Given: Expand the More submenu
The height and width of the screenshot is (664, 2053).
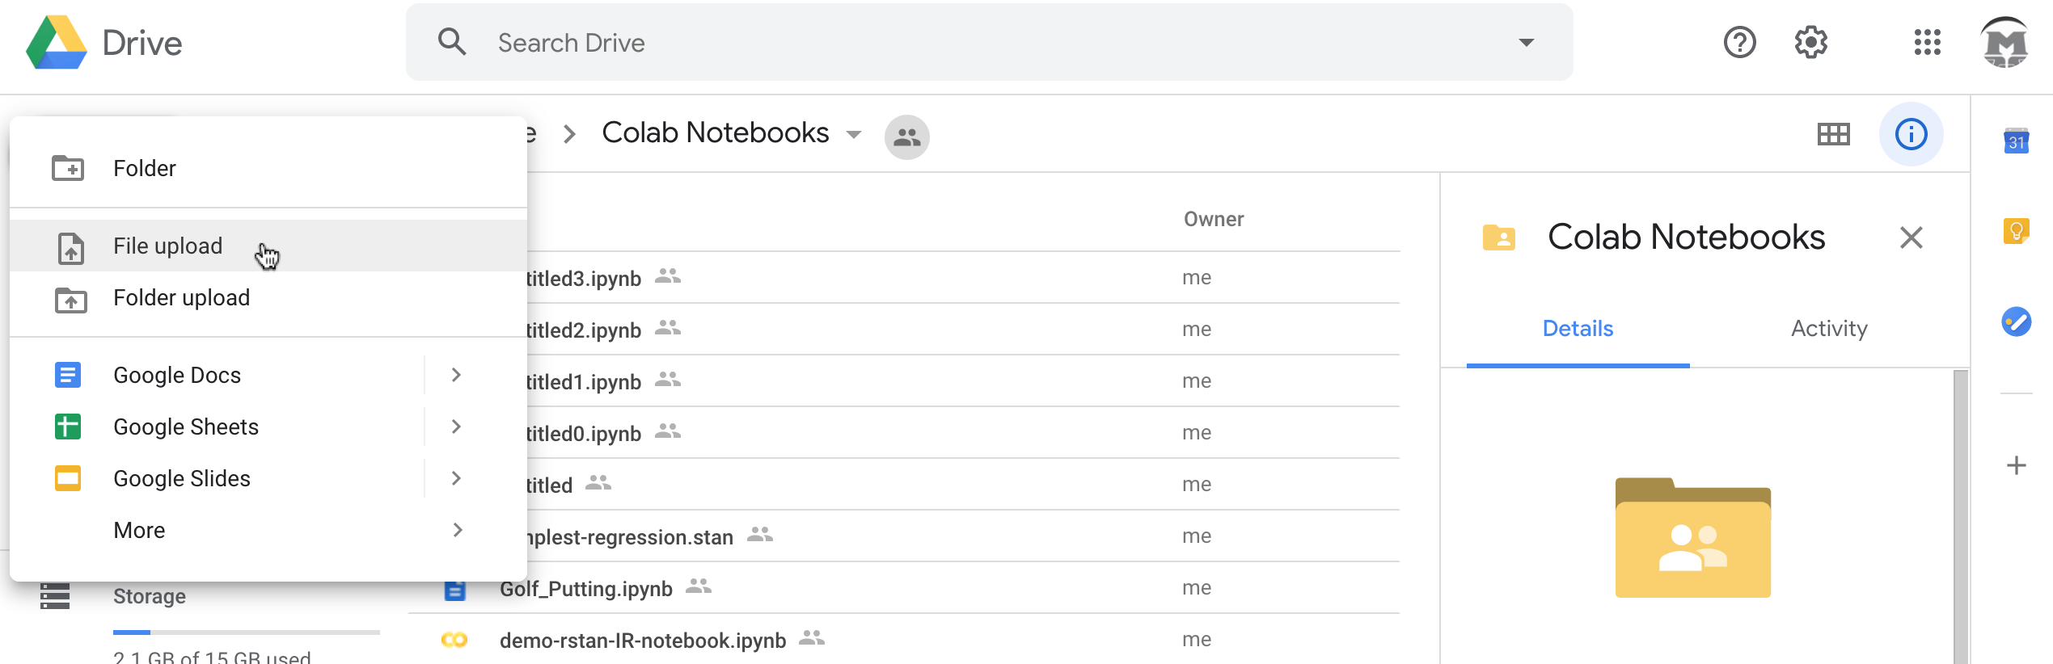Looking at the screenshot, I should tap(456, 530).
